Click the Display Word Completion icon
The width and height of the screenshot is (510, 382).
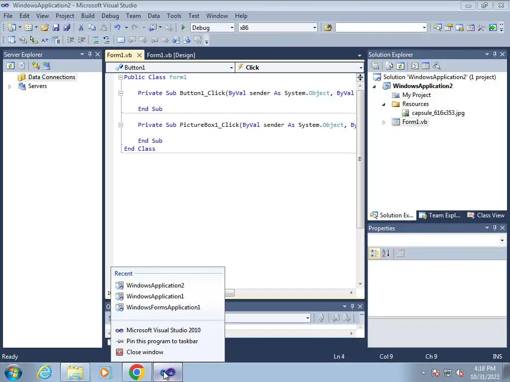tap(44, 40)
